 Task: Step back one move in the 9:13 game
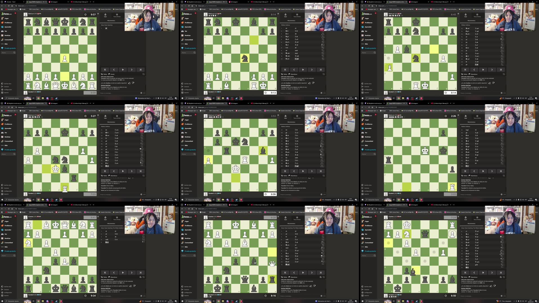pyautogui.click(x=294, y=70)
